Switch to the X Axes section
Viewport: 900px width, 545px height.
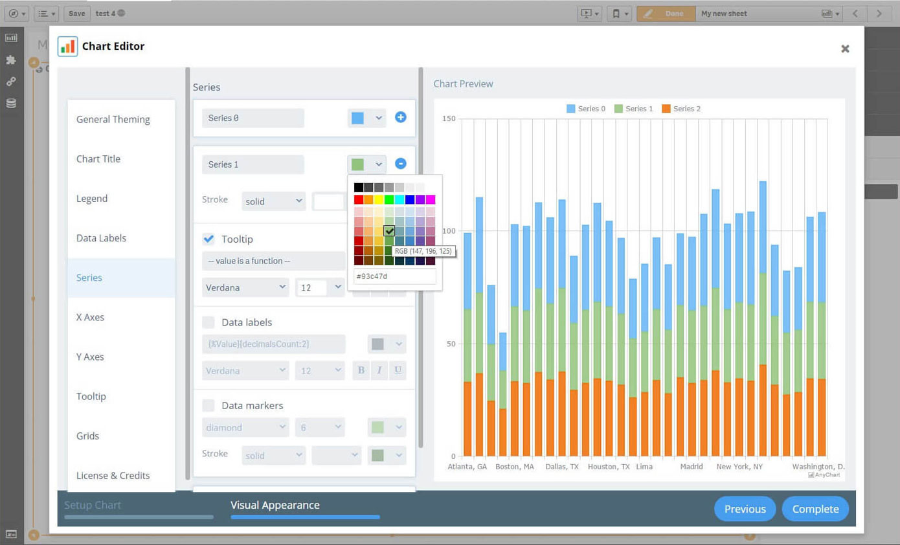coord(90,317)
